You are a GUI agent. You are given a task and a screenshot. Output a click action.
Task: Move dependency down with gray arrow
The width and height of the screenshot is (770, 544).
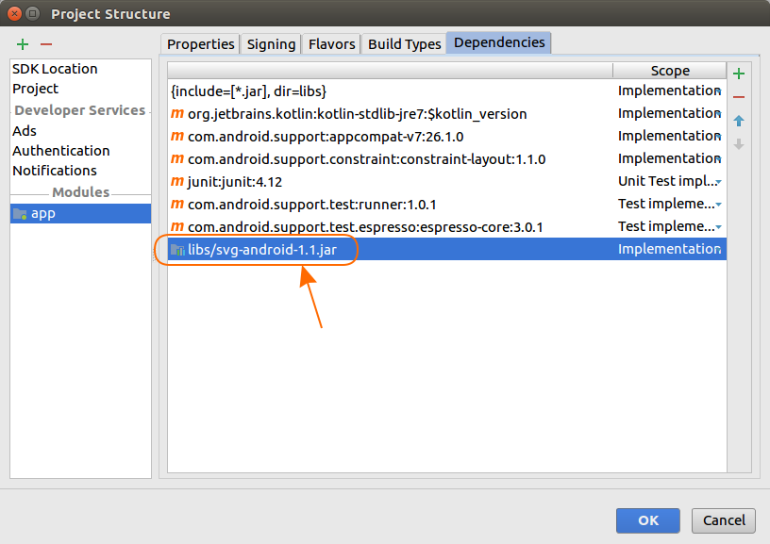click(x=739, y=144)
